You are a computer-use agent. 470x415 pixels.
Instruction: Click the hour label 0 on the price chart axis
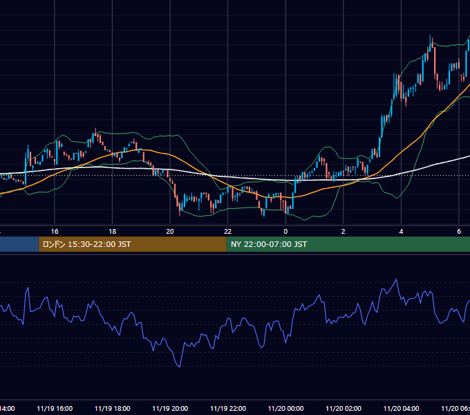click(285, 231)
